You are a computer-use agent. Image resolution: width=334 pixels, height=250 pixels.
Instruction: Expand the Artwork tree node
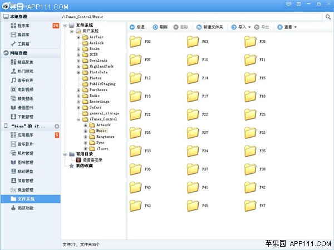[x=85, y=125]
